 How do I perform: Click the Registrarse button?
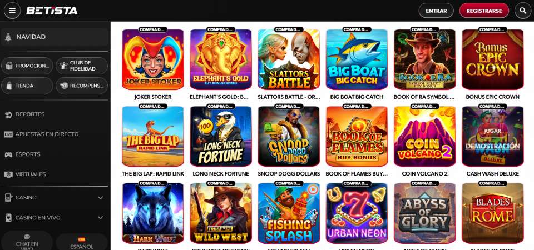pos(484,11)
